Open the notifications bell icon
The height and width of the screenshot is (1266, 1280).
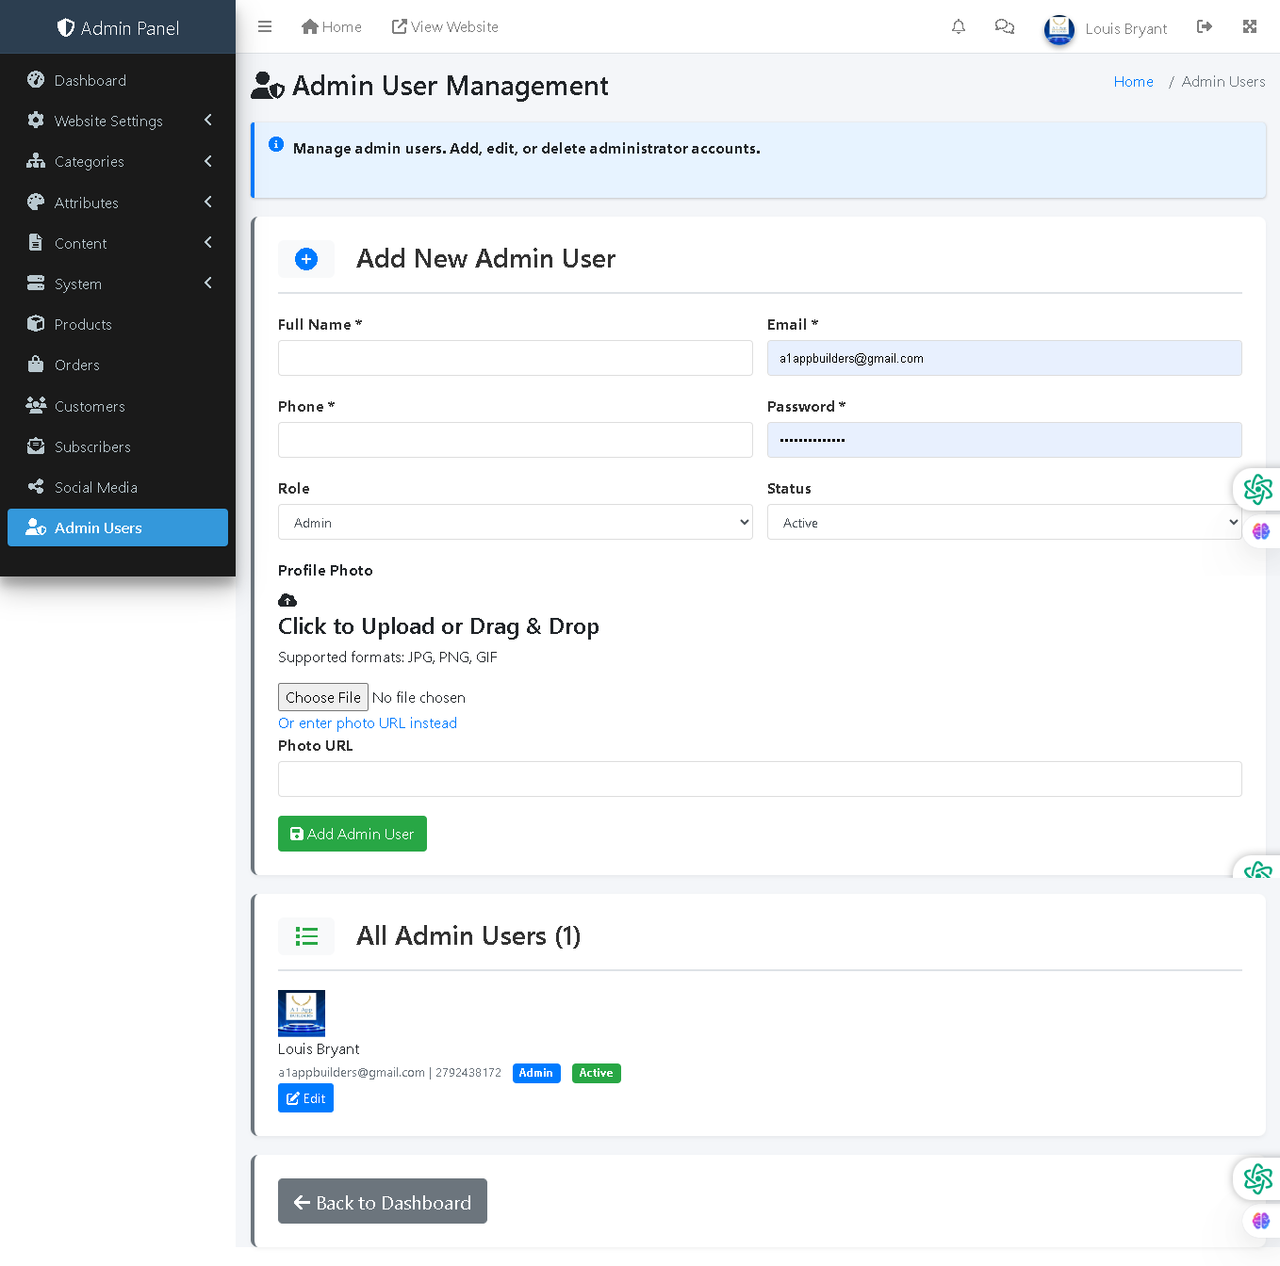point(959,27)
